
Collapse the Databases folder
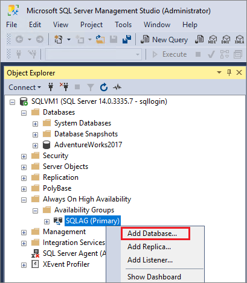pos(24,113)
